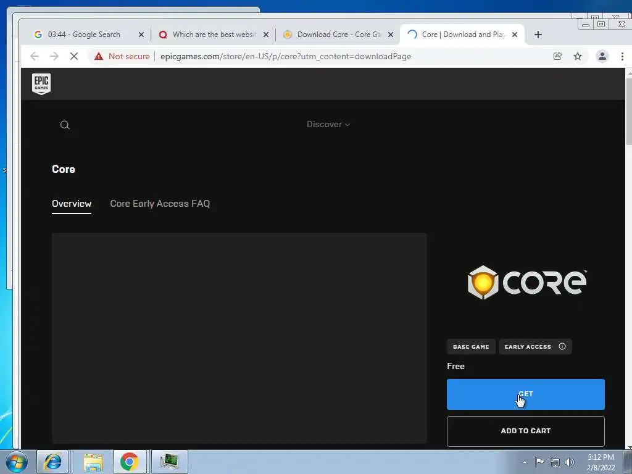Restore down the Chrome window
Screen dimensions: 632x474
pos(601,24)
